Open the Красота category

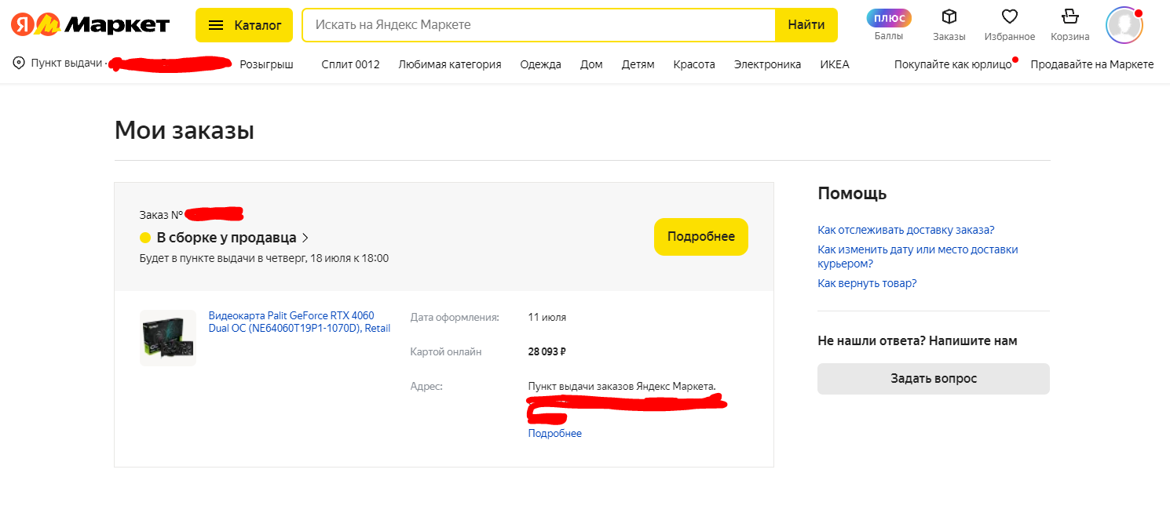click(694, 64)
